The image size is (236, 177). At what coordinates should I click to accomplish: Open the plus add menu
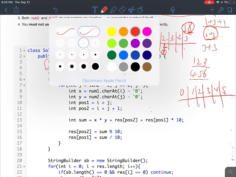pyautogui.click(x=212, y=10)
